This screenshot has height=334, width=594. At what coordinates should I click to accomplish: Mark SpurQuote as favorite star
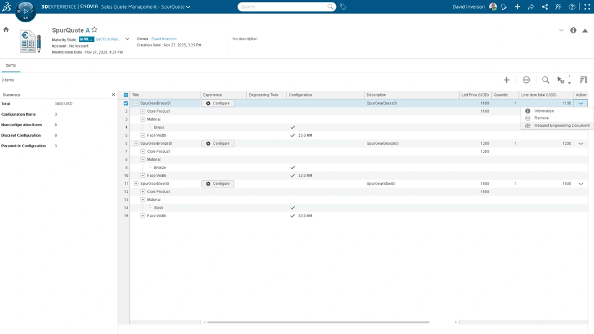[94, 30]
